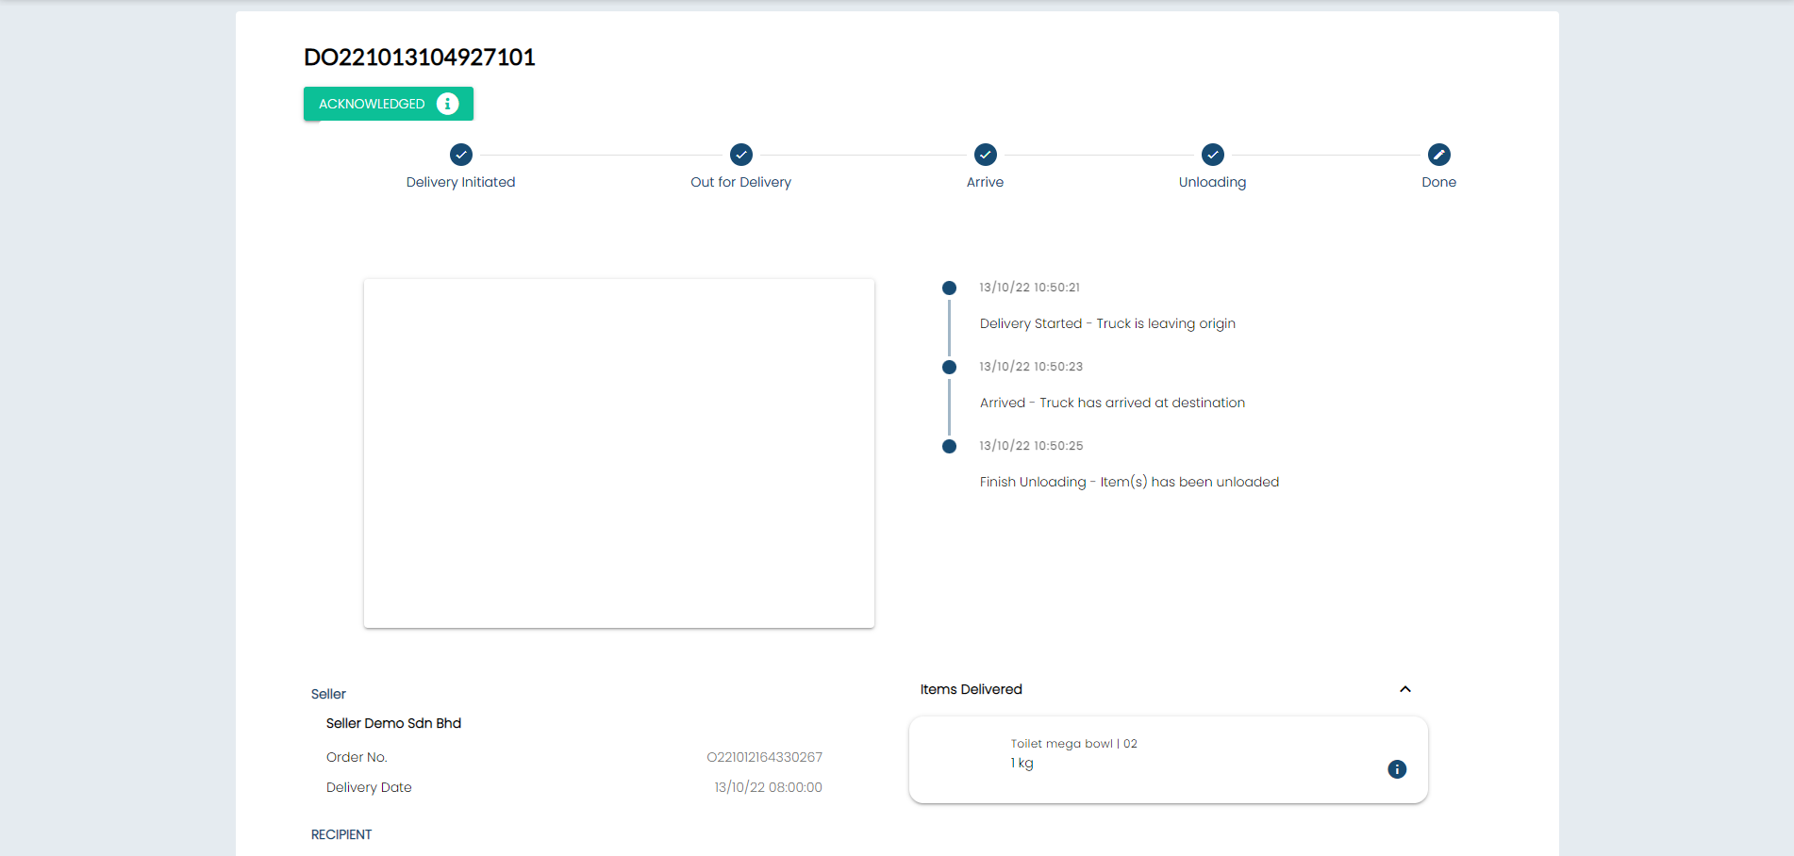Click the Toilet mega bowl item card
Image resolution: width=1794 pixels, height=856 pixels.
1168,760
